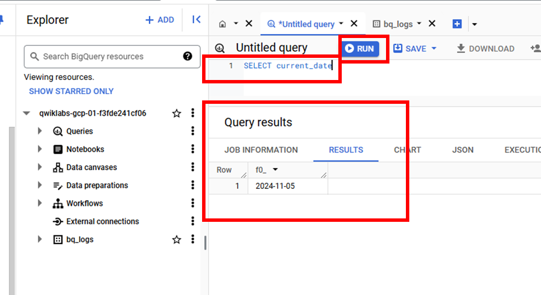Open the SAVE dropdown arrow
This screenshot has width=541, height=295.
tap(434, 48)
